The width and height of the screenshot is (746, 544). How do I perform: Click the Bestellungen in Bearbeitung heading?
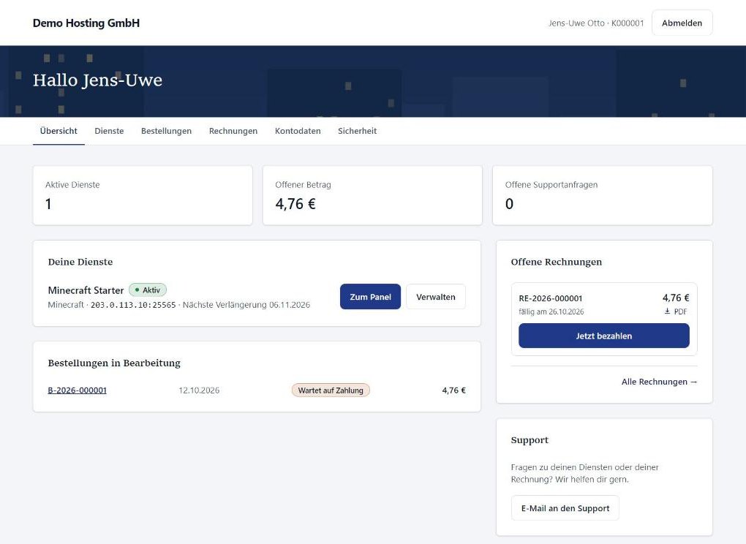pyautogui.click(x=114, y=363)
